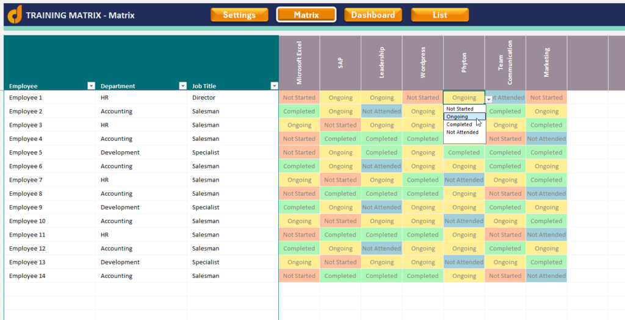Select the Wordpress column header

click(423, 63)
